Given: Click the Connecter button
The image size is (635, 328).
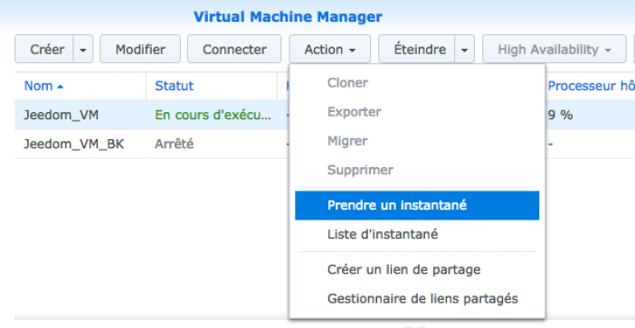Looking at the screenshot, I should point(234,50).
